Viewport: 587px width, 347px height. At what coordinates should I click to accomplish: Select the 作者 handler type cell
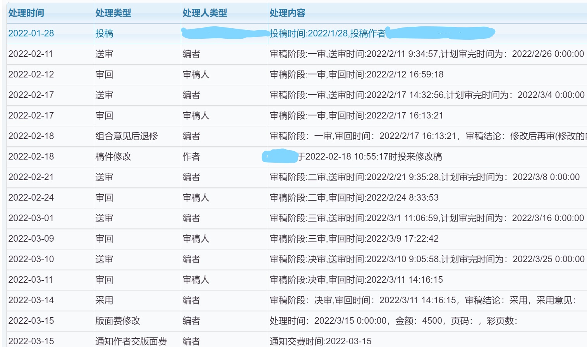click(x=191, y=157)
